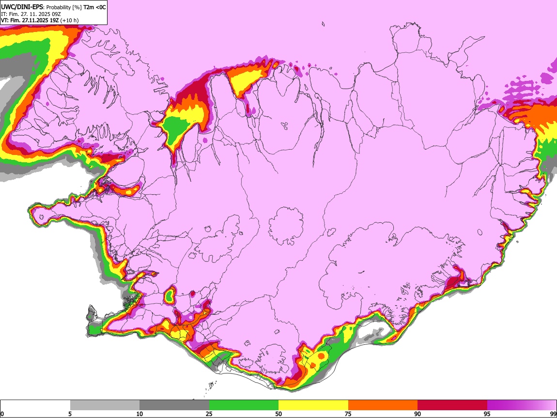Click the dark gray 10-25 legend swatch
The width and height of the screenshot is (557, 418).
[x=174, y=405]
